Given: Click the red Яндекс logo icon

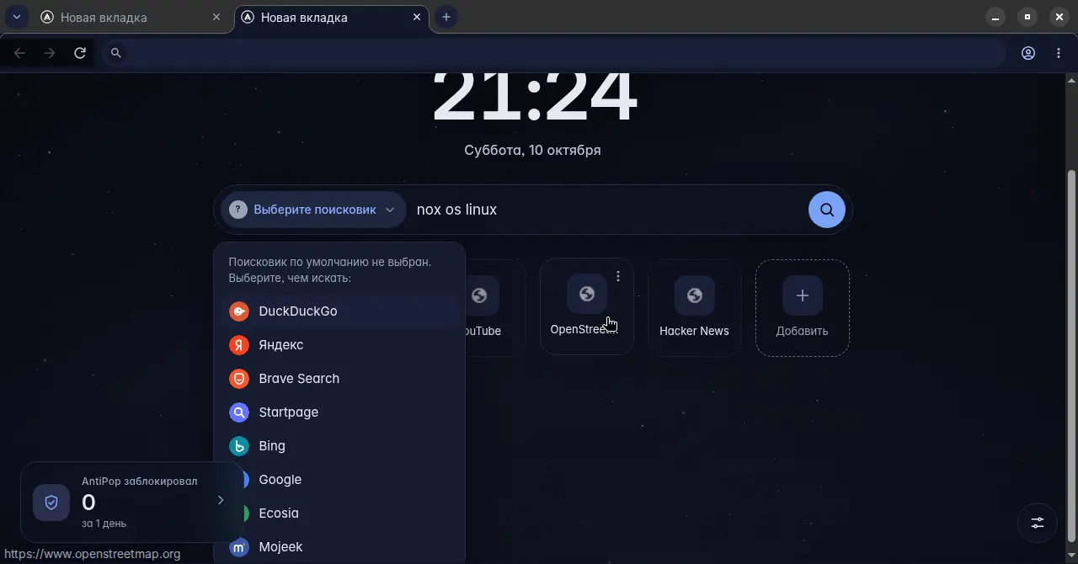Looking at the screenshot, I should [239, 345].
